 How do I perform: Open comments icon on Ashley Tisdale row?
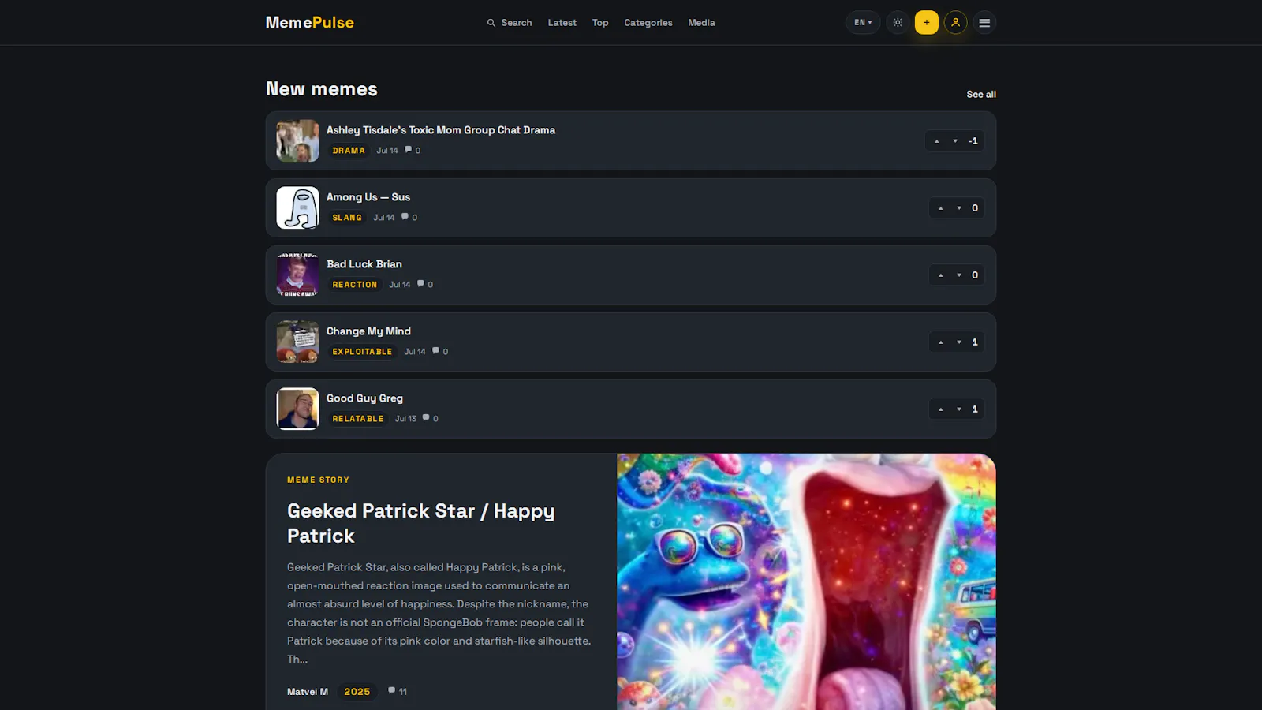pyautogui.click(x=409, y=150)
